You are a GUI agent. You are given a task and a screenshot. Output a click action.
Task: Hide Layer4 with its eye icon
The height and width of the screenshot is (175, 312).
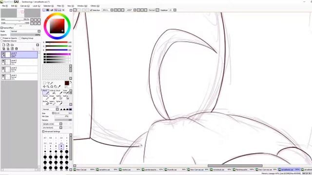3,53
